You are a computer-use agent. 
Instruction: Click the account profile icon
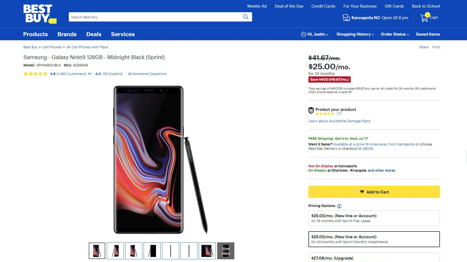tap(303, 34)
